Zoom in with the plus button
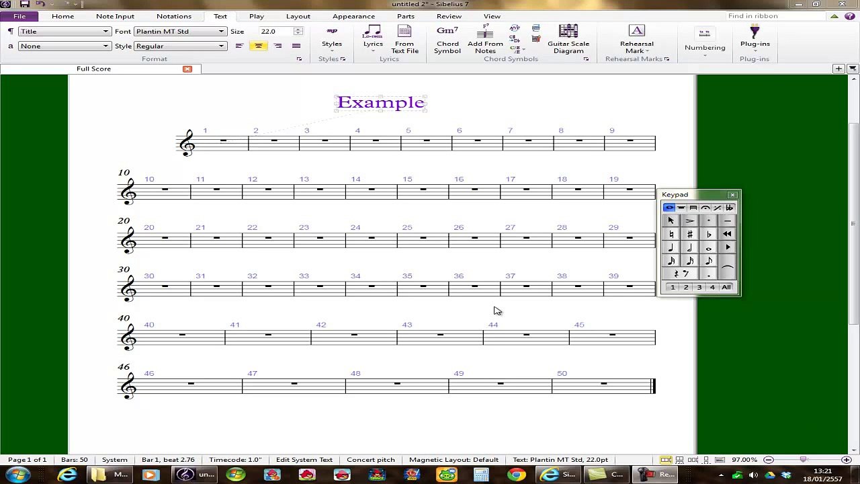 pos(845,460)
